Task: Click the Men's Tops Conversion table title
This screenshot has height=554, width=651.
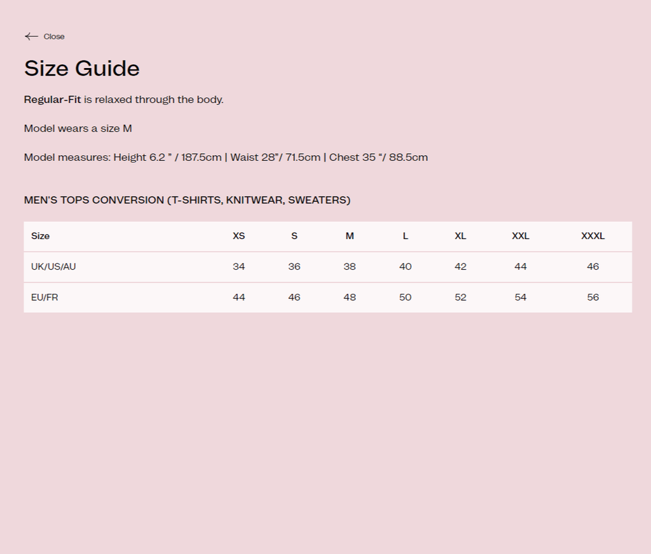Action: coord(187,200)
